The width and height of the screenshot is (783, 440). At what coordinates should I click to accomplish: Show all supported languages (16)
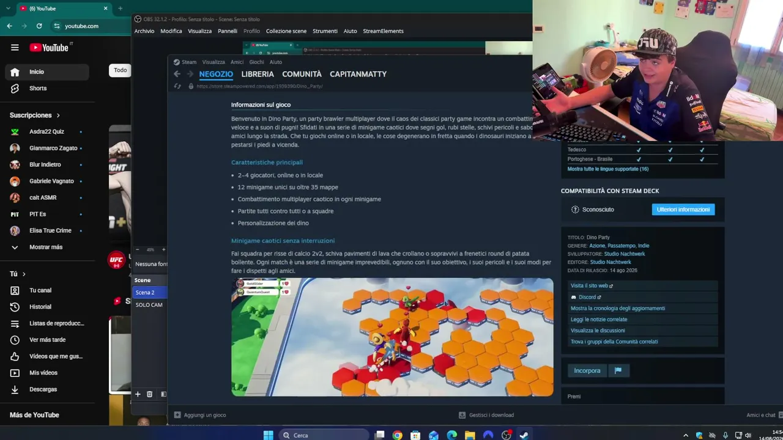point(608,169)
